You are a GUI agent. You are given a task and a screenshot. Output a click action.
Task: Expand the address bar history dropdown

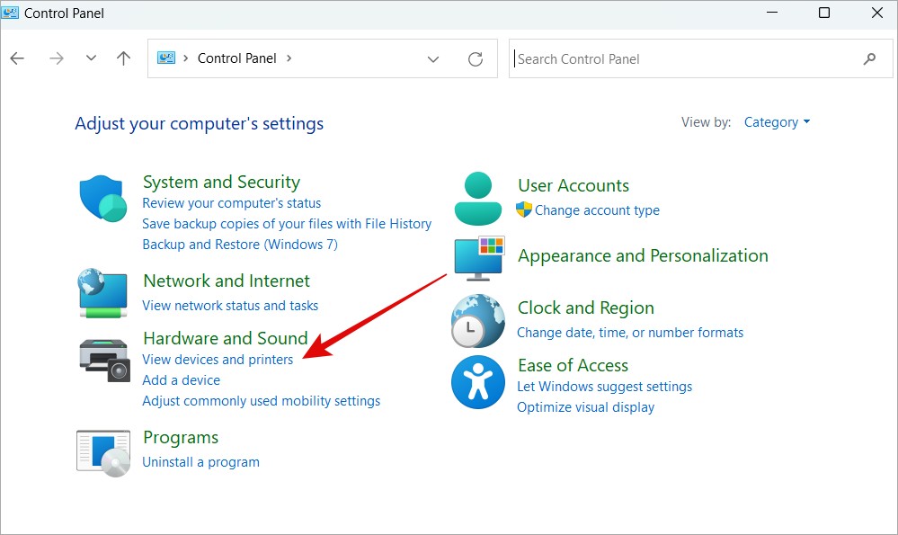[433, 59]
